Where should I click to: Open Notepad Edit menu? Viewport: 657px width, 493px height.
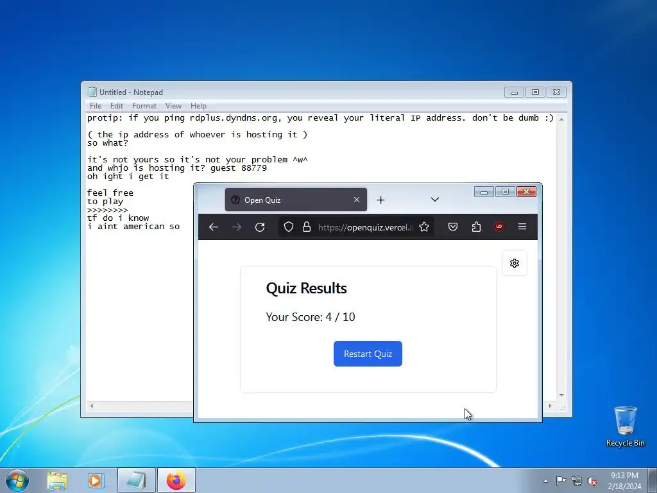[x=117, y=106]
